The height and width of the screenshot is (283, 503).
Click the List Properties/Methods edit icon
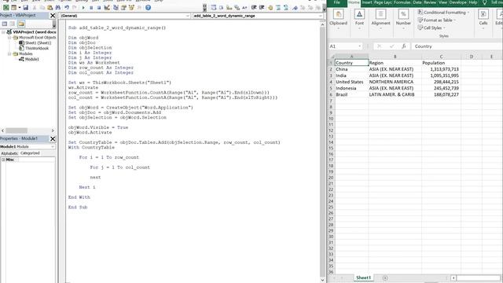pos(213,7)
